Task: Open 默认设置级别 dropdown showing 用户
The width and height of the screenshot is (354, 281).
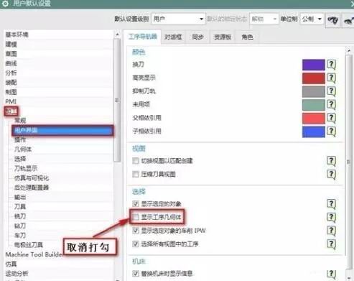Action: 178,19
